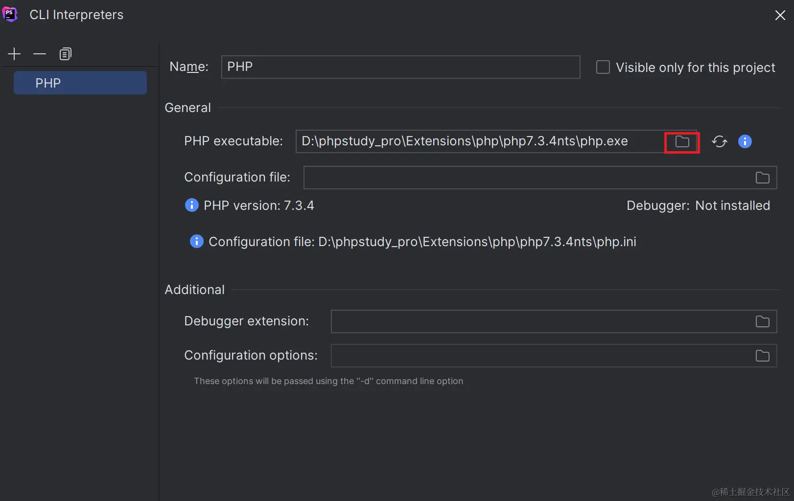
Task: Show phpinfo via blue info icon
Action: (745, 142)
